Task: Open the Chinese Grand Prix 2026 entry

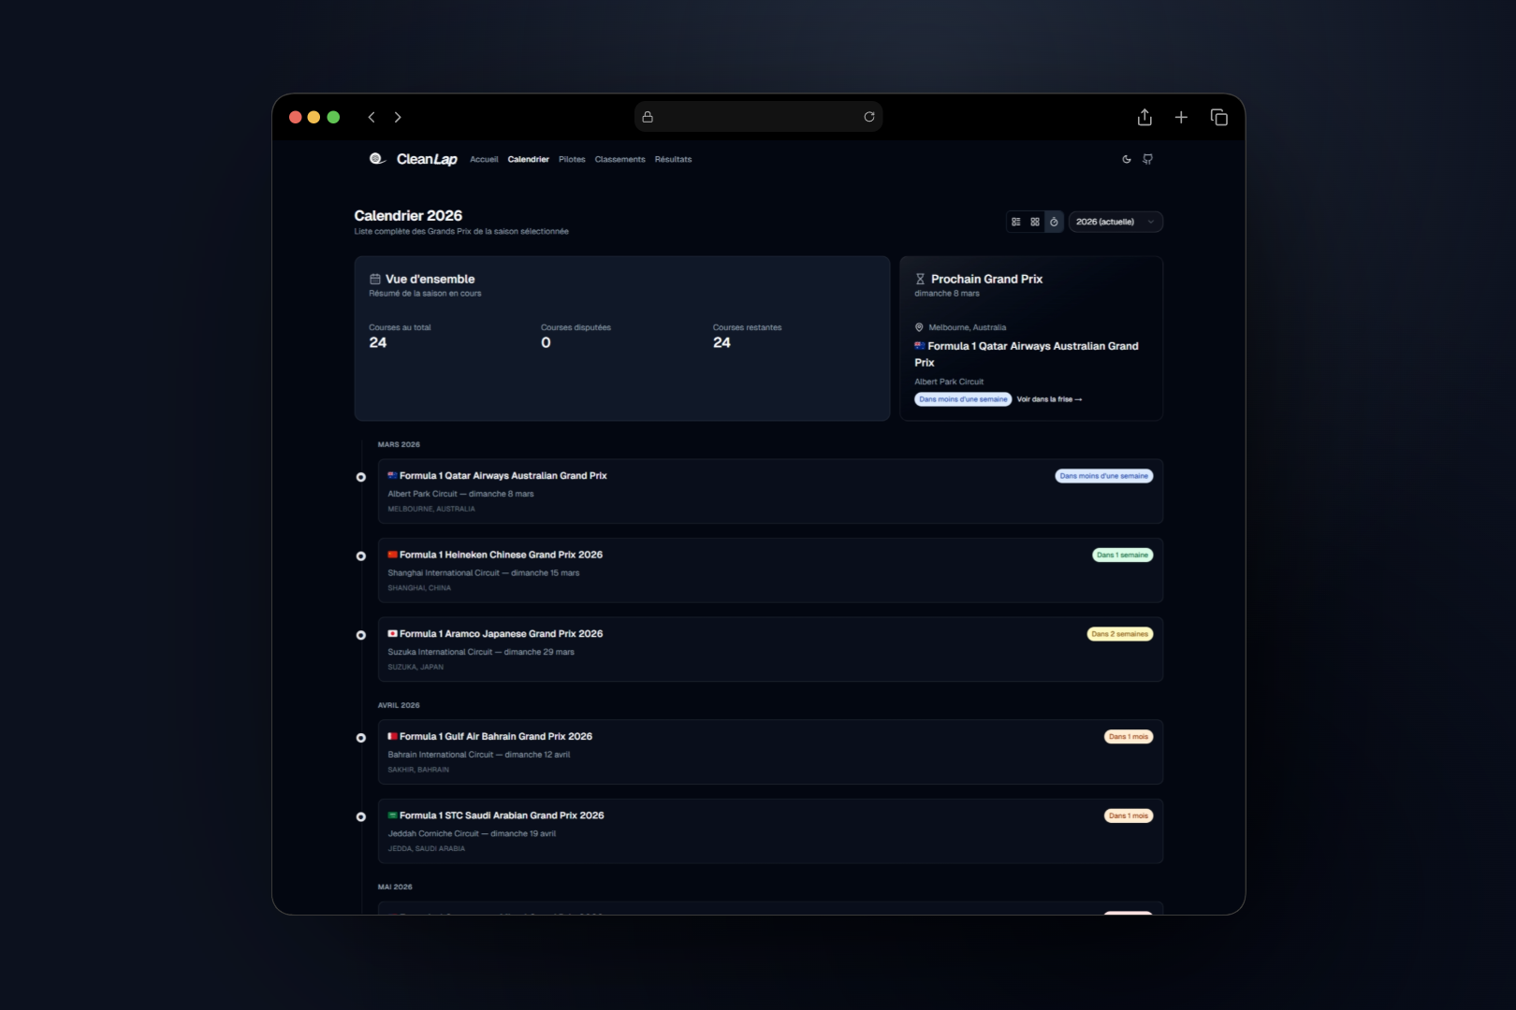Action: click(x=770, y=570)
